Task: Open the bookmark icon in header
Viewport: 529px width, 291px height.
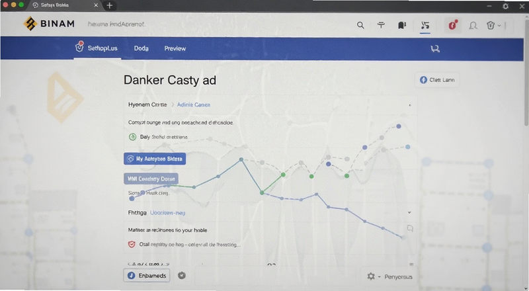Action: tap(402, 25)
